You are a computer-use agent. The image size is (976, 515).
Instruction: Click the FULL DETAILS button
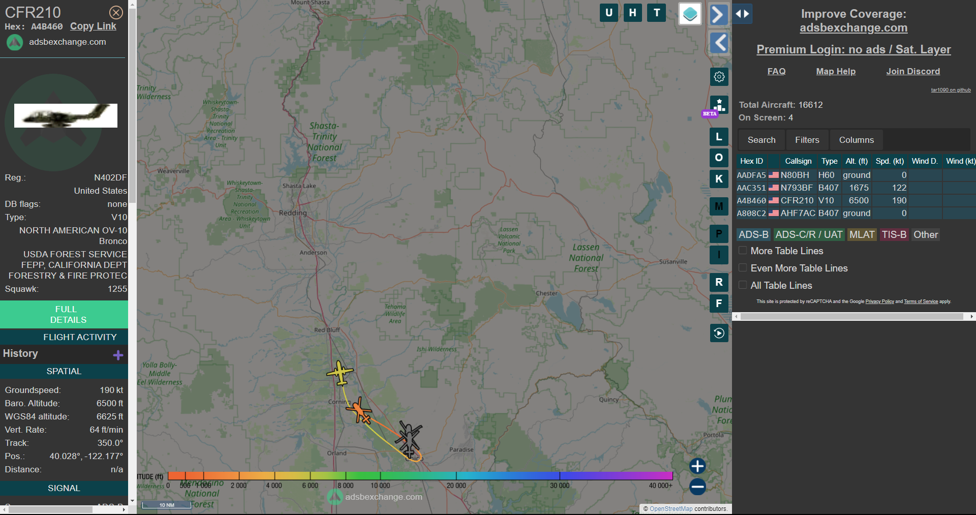pyautogui.click(x=64, y=314)
